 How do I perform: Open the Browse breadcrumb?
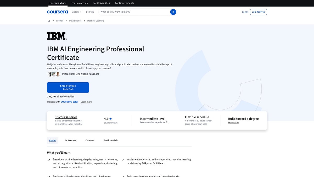point(60,21)
